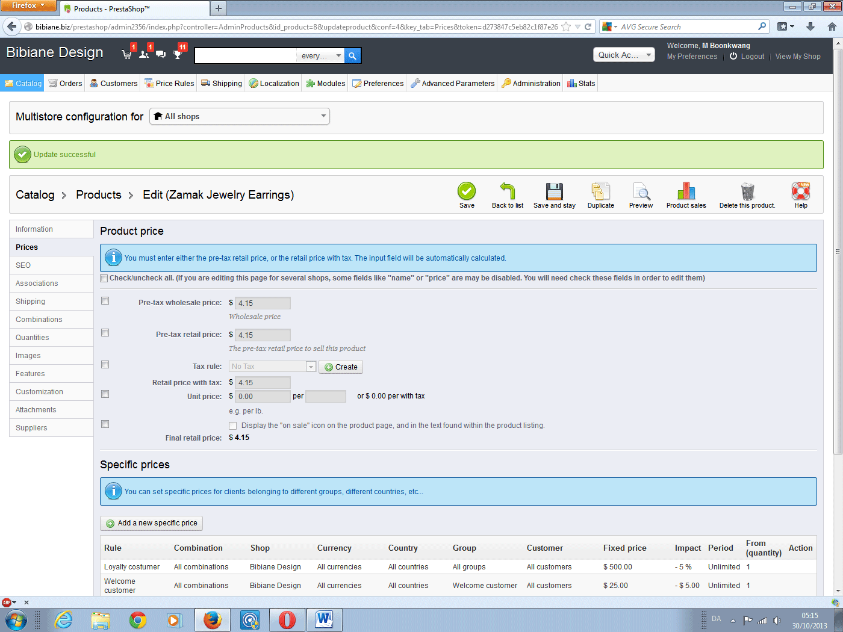Click the Pre-tax wholesale price input field
843x632 pixels.
[x=263, y=303]
